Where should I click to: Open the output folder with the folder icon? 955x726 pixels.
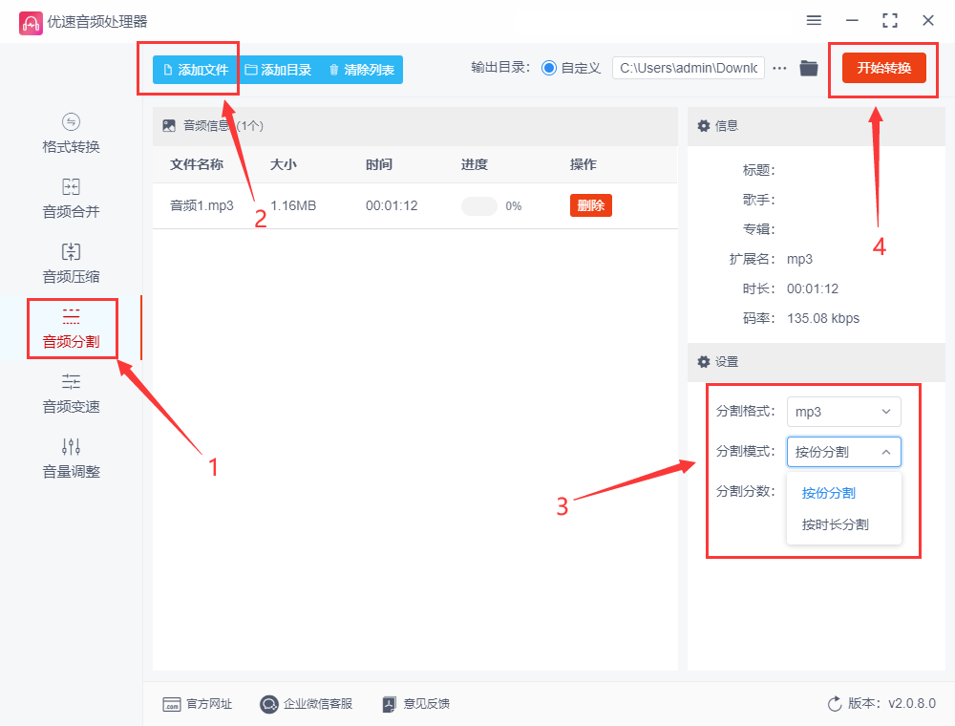[809, 68]
